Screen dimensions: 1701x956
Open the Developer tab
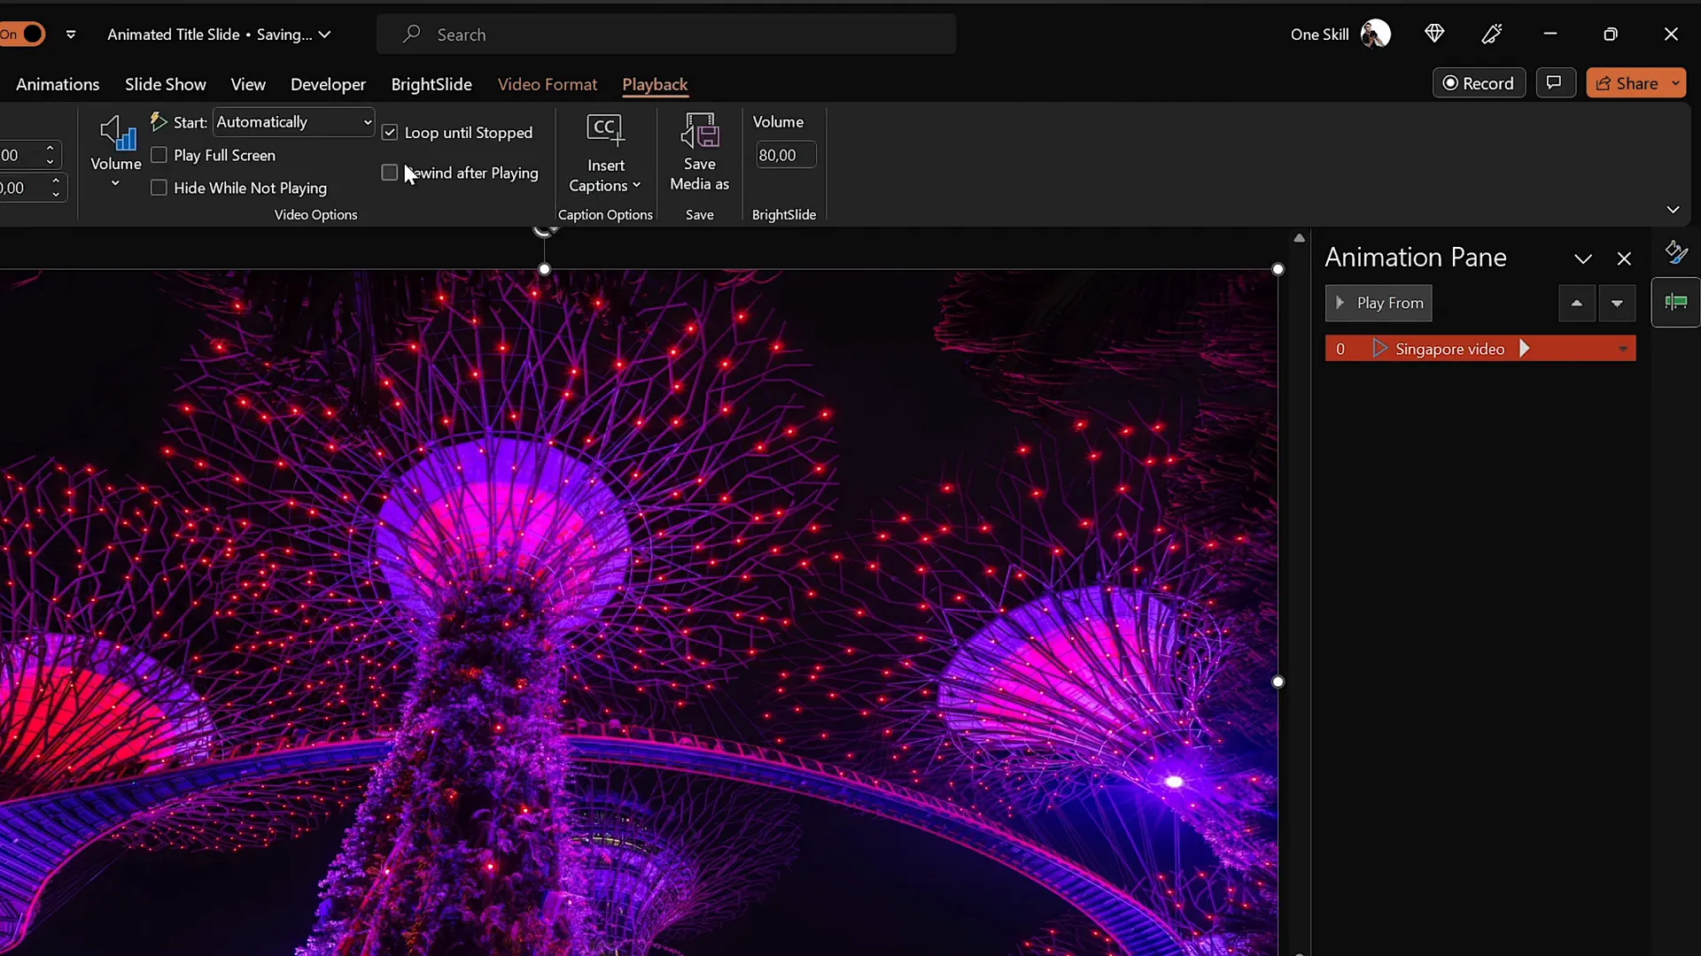(328, 84)
